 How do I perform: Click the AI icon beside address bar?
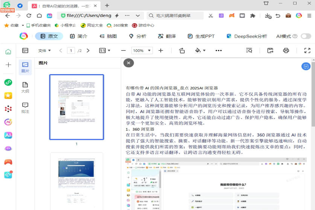tap(49, 16)
